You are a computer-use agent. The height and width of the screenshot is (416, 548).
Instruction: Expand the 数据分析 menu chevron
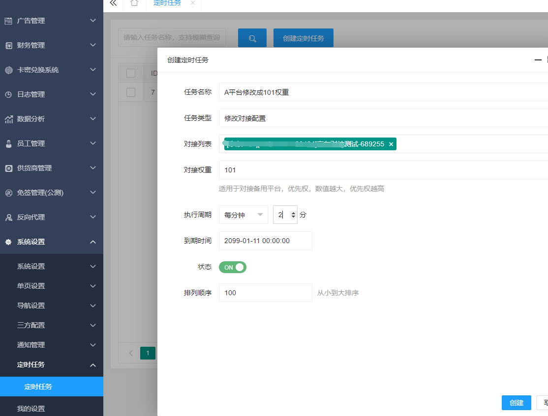coord(93,119)
